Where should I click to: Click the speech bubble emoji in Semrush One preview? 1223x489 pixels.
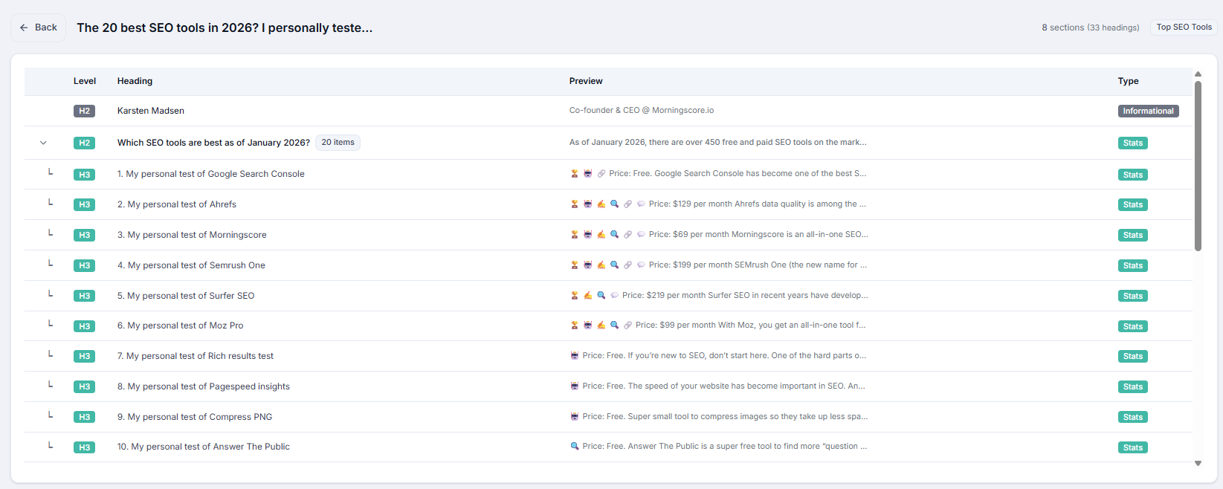click(641, 265)
